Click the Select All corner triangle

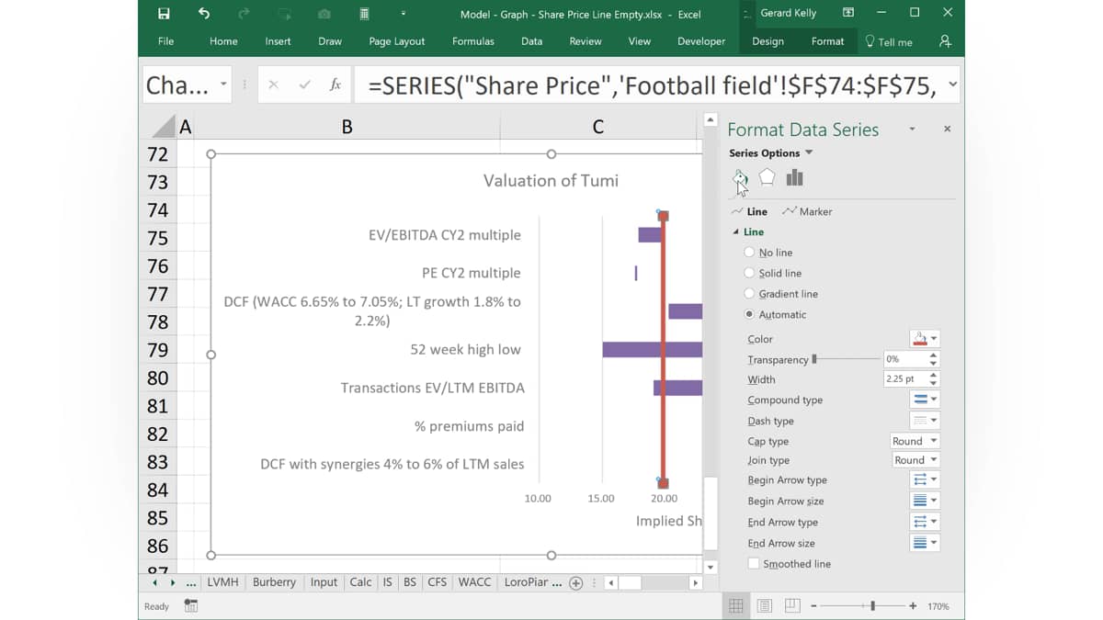tap(164, 127)
